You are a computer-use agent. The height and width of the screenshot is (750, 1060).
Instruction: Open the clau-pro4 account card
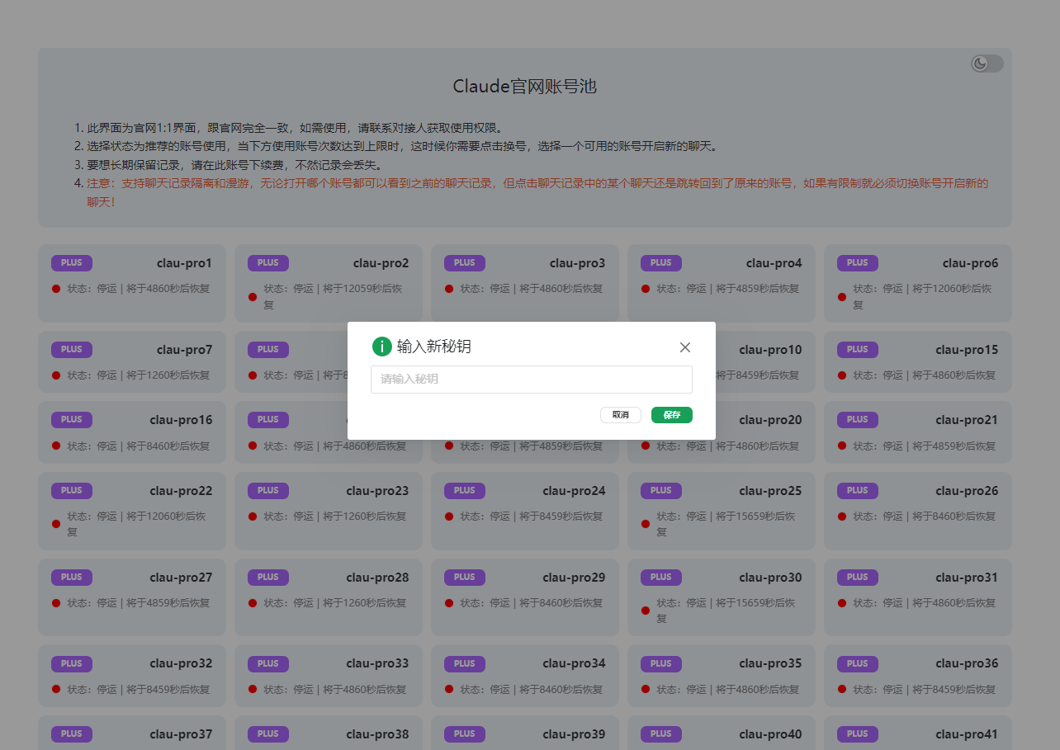[x=722, y=283]
